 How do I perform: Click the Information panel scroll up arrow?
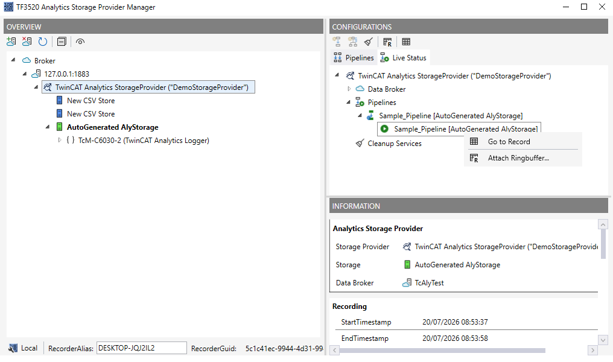tap(603, 225)
